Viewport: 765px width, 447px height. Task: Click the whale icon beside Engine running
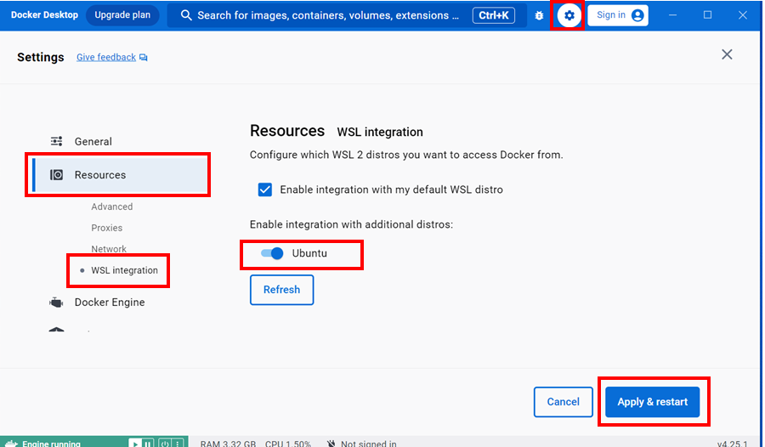pyautogui.click(x=11, y=443)
